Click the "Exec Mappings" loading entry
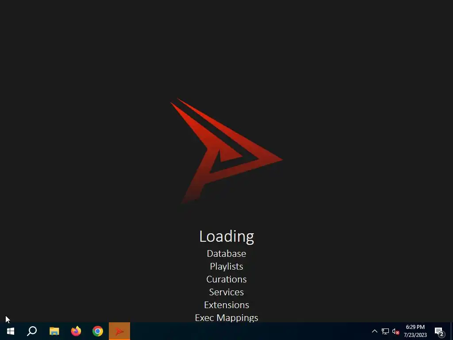453x340 pixels. 226,318
